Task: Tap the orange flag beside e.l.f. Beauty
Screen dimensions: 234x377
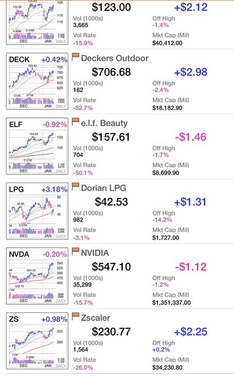Action: coord(75,122)
